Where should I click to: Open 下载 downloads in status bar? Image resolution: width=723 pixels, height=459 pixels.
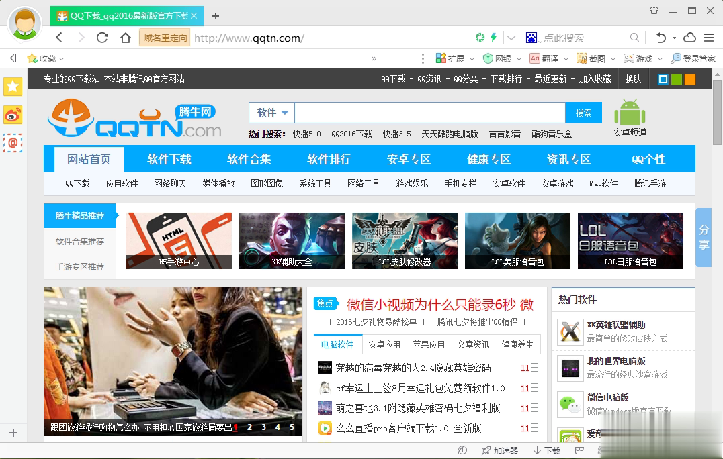[x=547, y=450]
